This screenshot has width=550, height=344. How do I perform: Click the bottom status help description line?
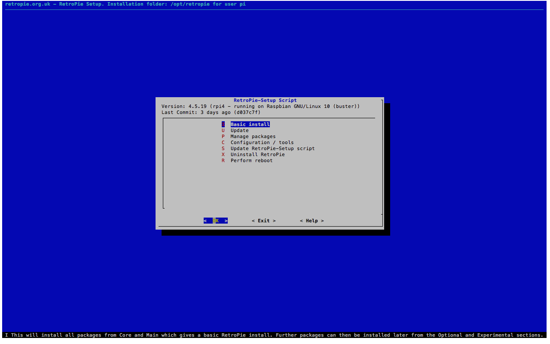click(x=274, y=335)
